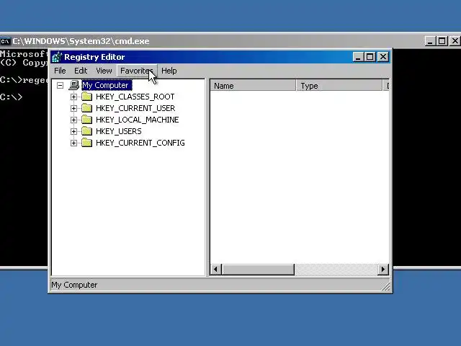461x346 pixels.
Task: Select HKEY_CLASSES_ROOT in the tree
Action: point(135,97)
